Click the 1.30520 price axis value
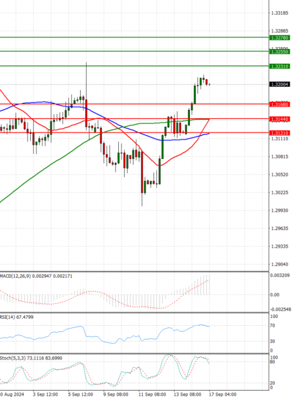Viewport: 292px width, 397px height. pyautogui.click(x=279, y=174)
